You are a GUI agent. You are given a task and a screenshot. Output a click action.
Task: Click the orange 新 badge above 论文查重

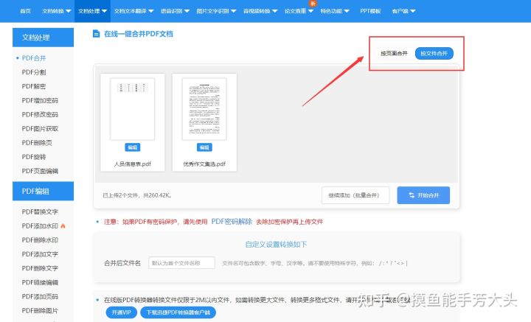click(313, 3)
